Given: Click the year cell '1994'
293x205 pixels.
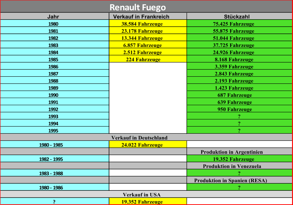Looking at the screenshot, I should (55, 123).
